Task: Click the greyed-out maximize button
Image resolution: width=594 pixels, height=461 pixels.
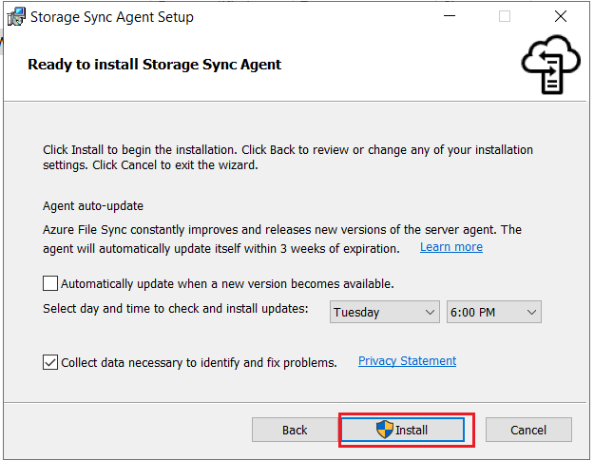Action: (505, 17)
